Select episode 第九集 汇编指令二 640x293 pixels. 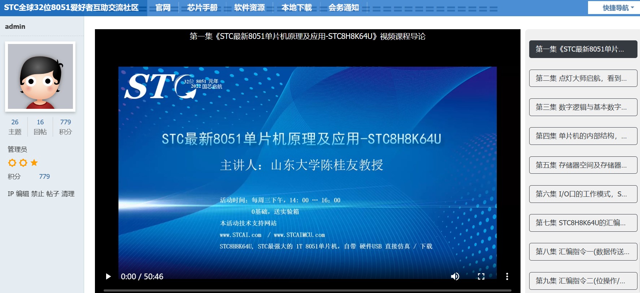583,281
